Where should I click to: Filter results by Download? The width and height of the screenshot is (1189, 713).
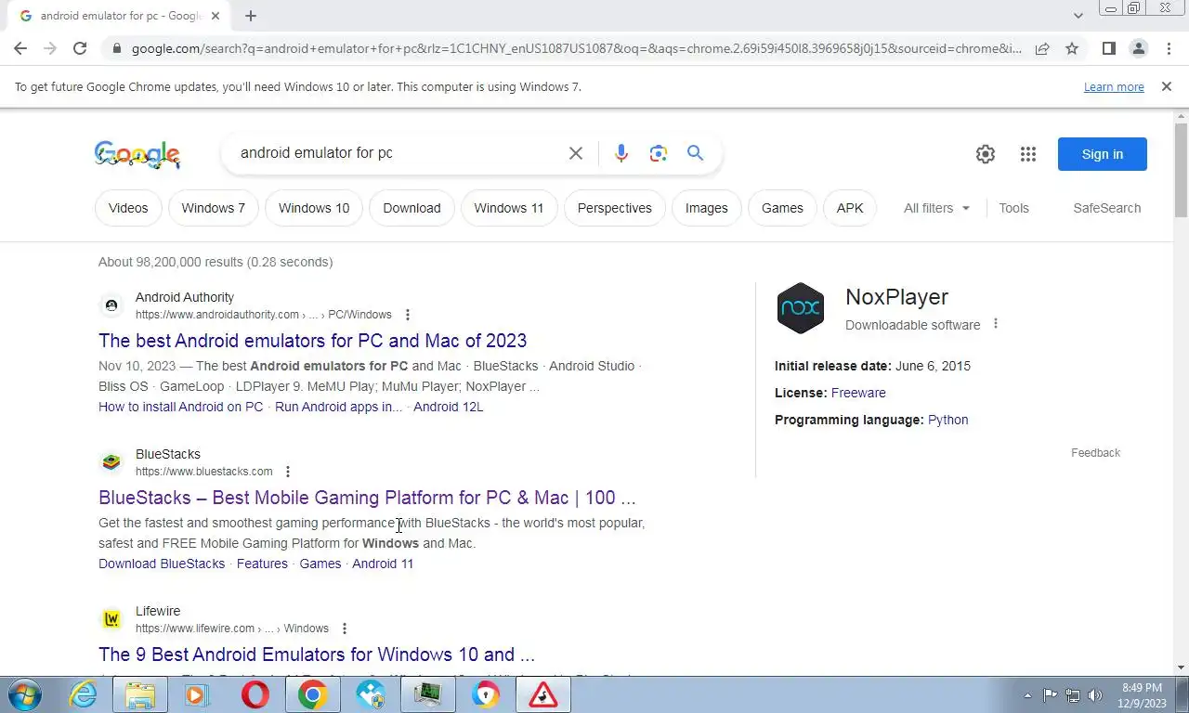[x=412, y=208]
